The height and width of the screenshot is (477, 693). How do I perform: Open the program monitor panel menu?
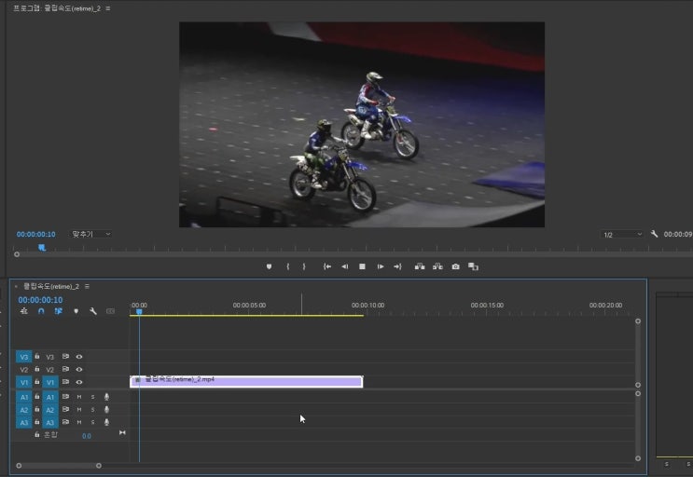(108, 8)
